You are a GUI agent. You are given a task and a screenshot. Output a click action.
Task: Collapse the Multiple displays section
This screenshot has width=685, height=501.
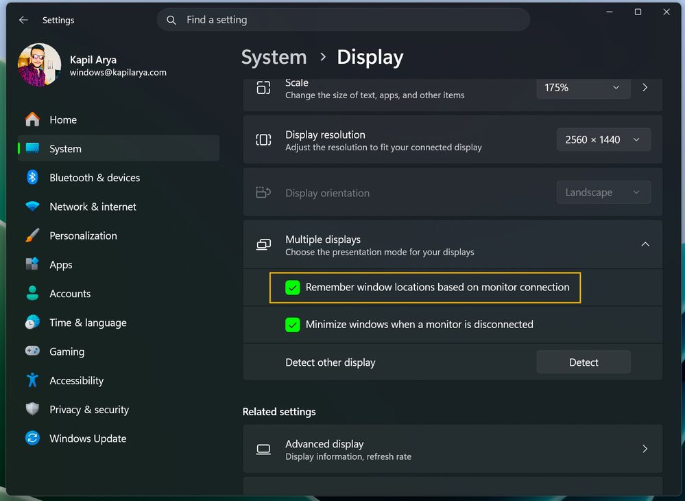coord(645,244)
